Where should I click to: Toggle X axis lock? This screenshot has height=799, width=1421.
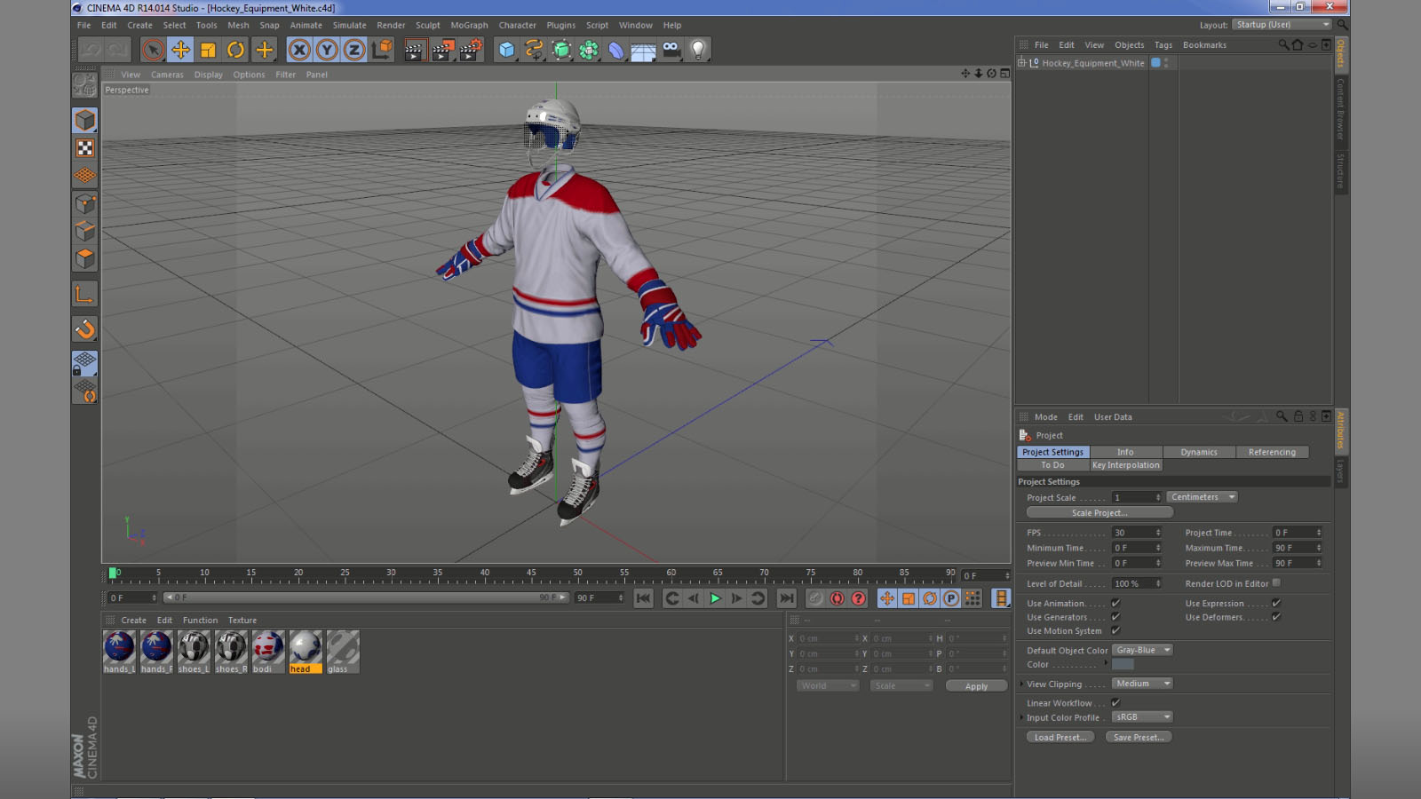coord(299,50)
